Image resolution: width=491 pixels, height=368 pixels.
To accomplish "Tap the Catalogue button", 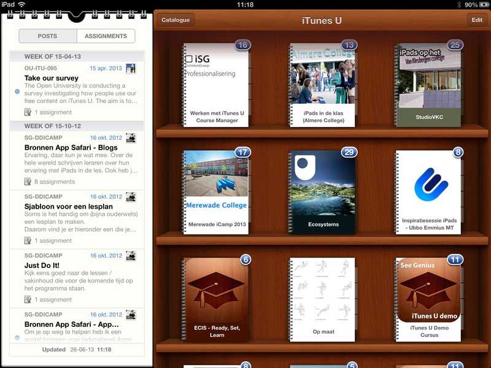I will (176, 20).
